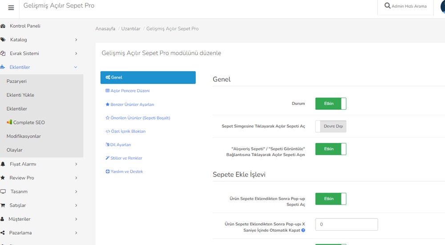Image resolution: width=445 pixels, height=245 pixels.
Task: Open the hamburger menu icon
Action: 11,8
